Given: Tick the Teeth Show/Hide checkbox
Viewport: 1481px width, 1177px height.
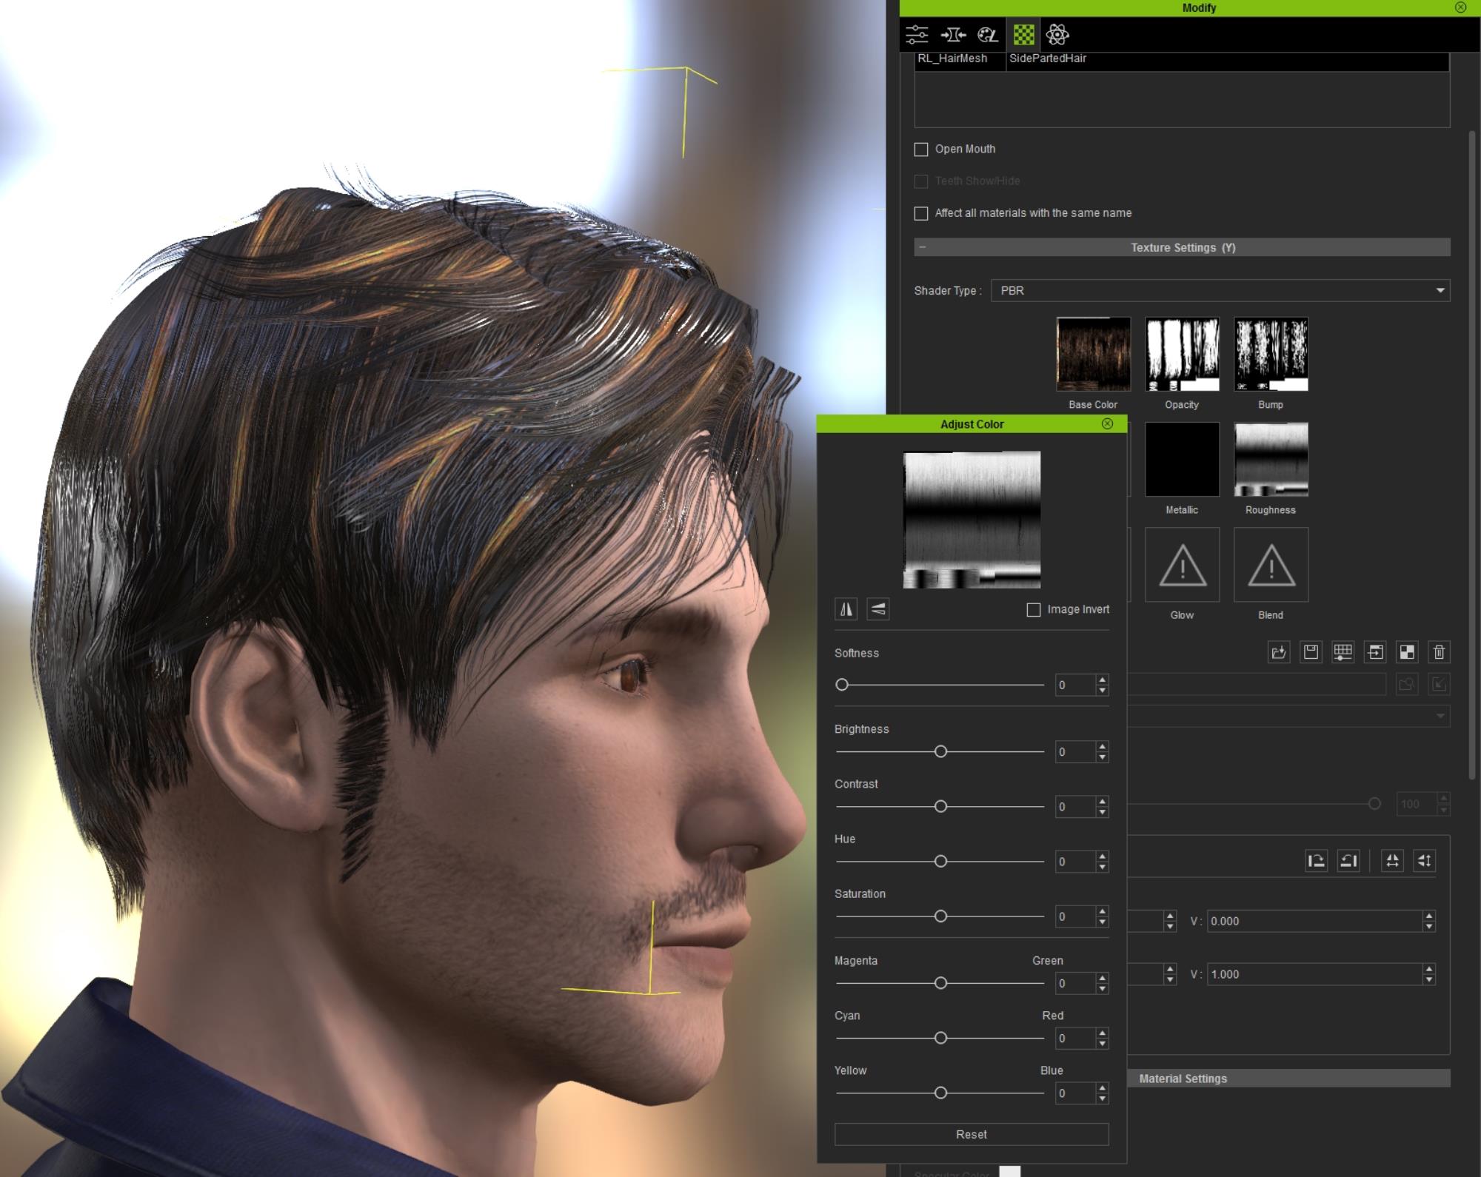Looking at the screenshot, I should pos(921,181).
